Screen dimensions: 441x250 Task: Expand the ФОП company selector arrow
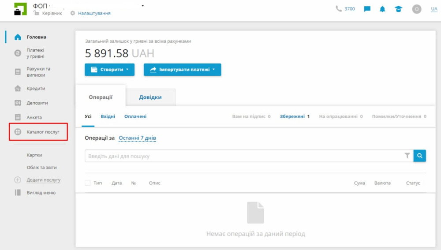tap(143, 6)
